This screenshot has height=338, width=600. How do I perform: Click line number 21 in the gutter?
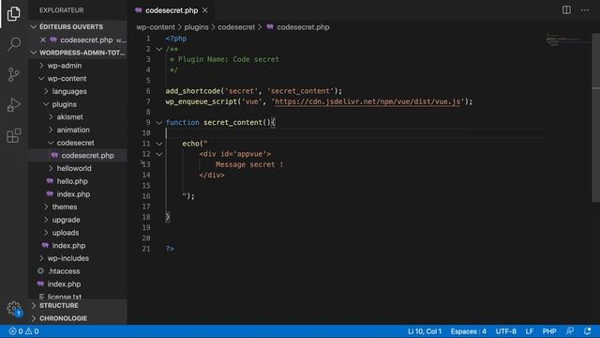pos(146,249)
